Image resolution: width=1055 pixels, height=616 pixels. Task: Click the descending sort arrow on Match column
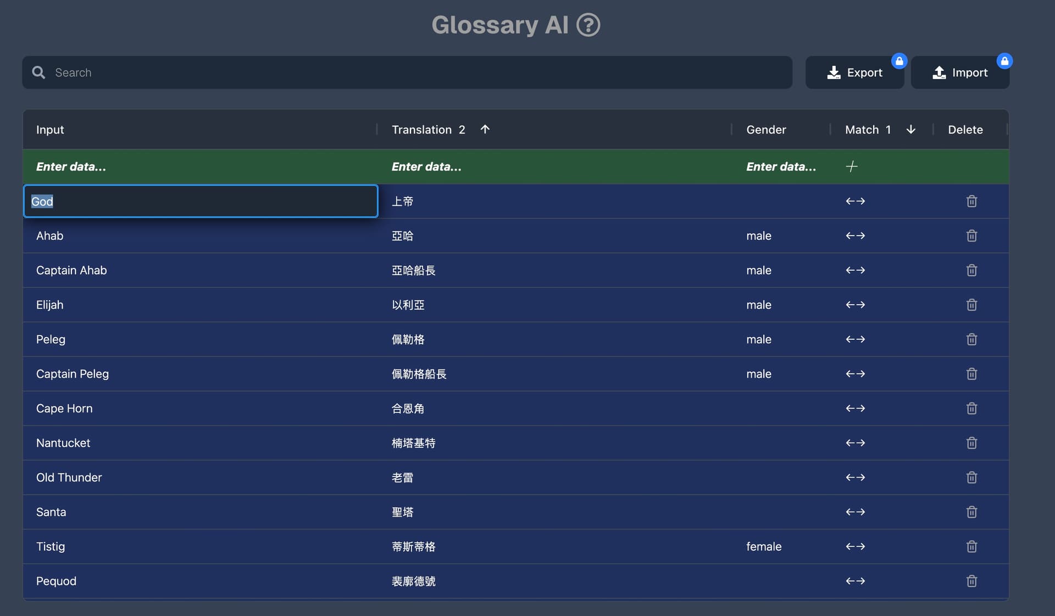(x=911, y=130)
